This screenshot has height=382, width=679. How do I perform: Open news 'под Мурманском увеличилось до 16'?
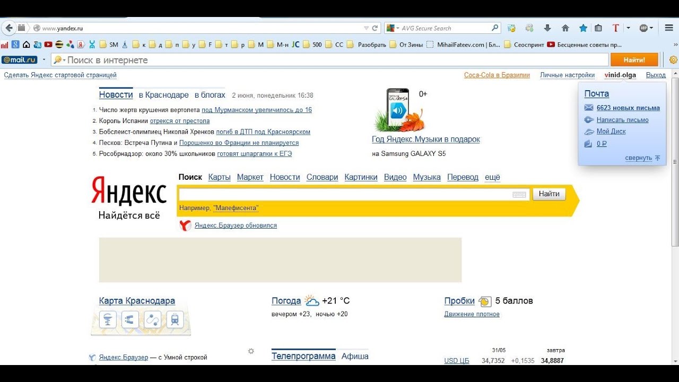257,110
